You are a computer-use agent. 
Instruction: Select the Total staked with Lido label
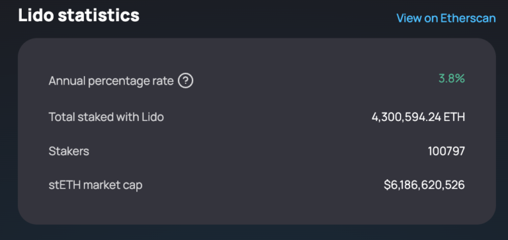coord(106,116)
